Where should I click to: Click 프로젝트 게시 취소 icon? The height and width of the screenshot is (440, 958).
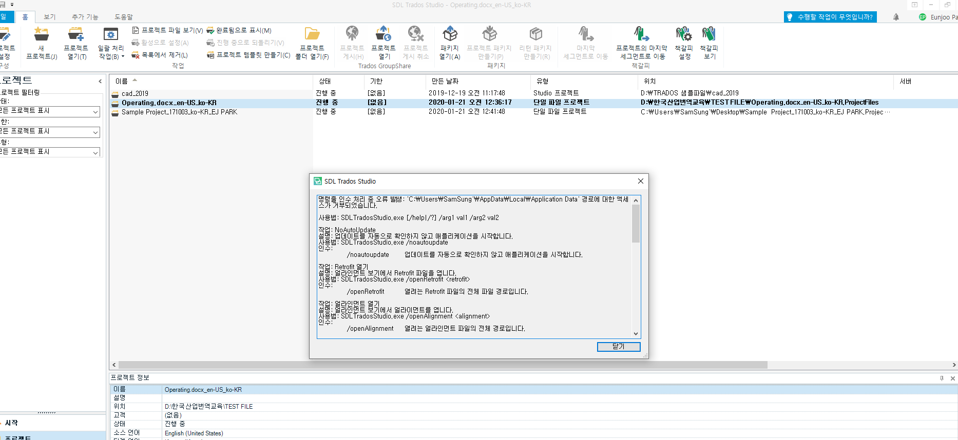[416, 43]
